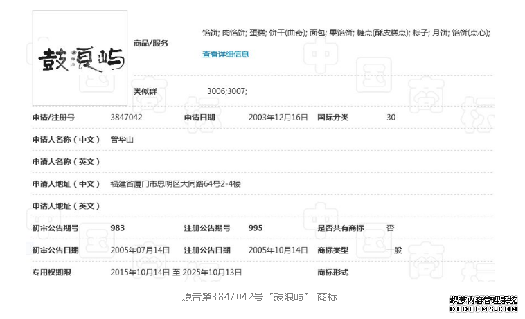Click the 初审公告日期 label
The image size is (525, 319).
[55, 250]
